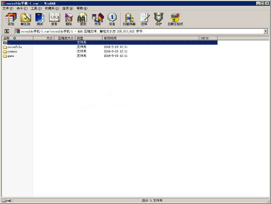271x204 pixels.
Task: Show archive 信息 (Info) icon
Action: tap(112, 19)
